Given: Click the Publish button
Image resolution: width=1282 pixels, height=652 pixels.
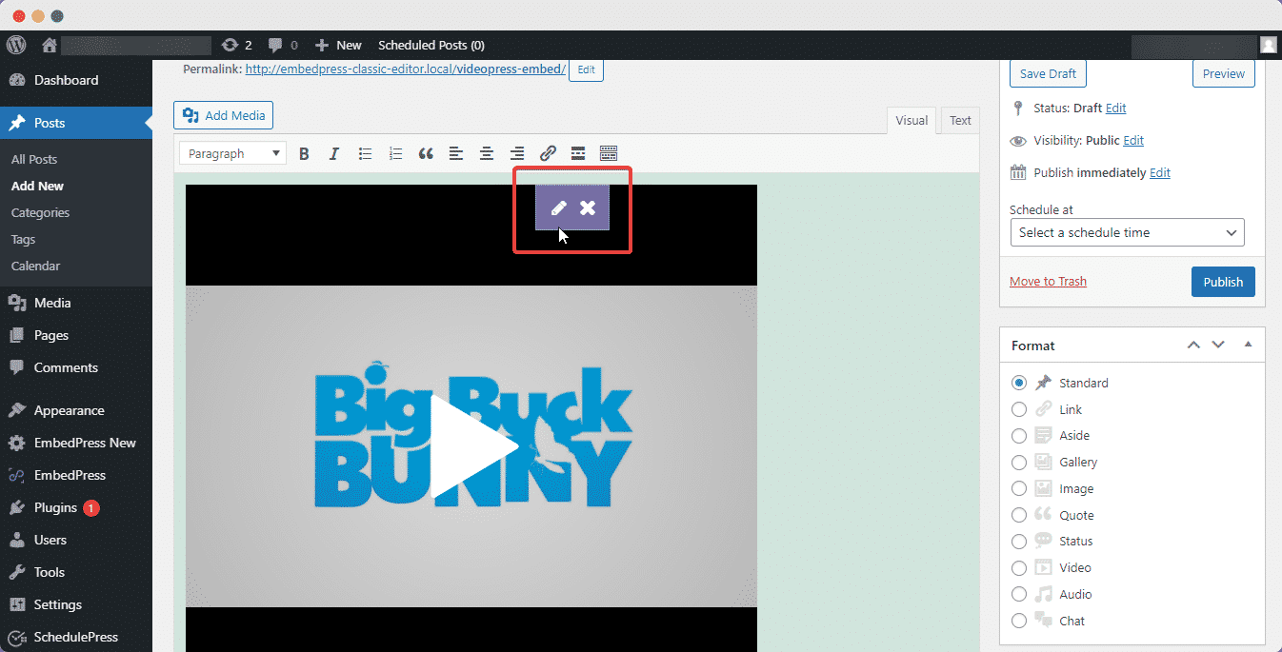Looking at the screenshot, I should click(x=1223, y=281).
